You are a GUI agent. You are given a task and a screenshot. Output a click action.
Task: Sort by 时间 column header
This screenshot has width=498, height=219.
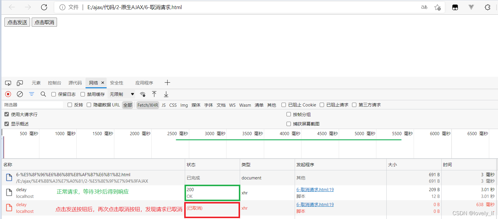pyautogui.click(x=469, y=165)
